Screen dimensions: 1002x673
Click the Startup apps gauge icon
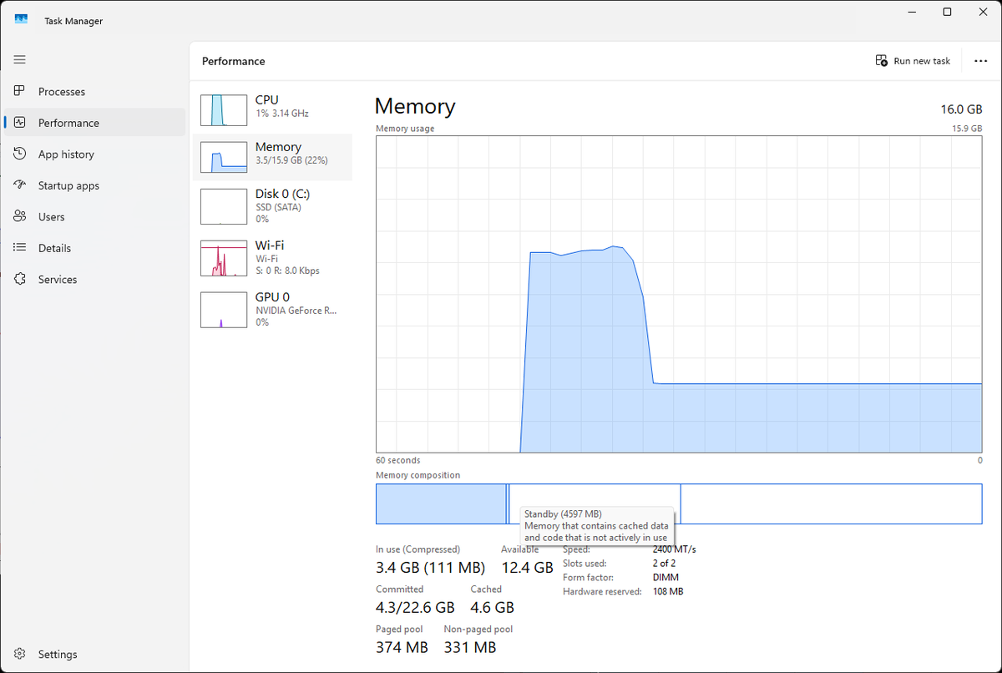(x=20, y=185)
